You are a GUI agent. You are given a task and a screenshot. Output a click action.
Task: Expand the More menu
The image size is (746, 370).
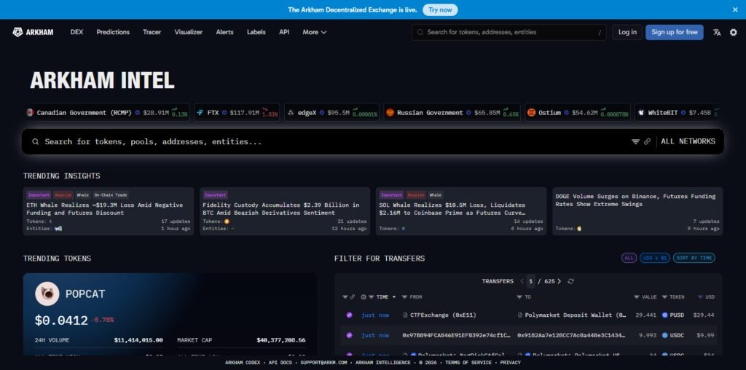coord(315,32)
